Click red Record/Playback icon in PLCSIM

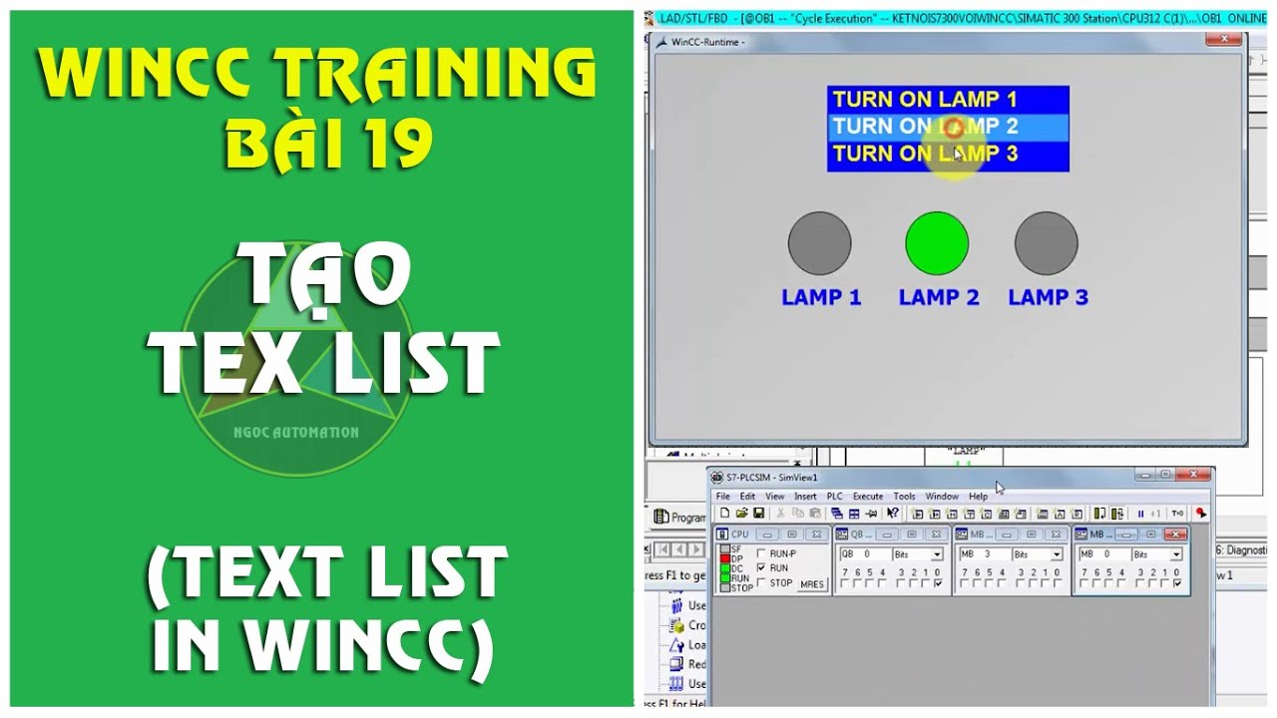click(1201, 513)
